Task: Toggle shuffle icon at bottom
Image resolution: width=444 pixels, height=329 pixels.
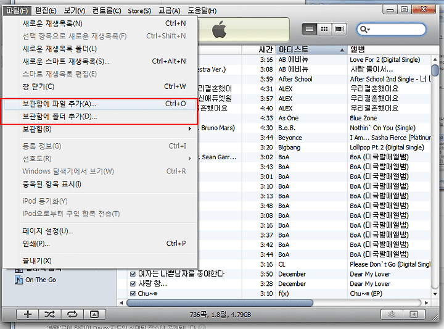Action: click(50, 314)
